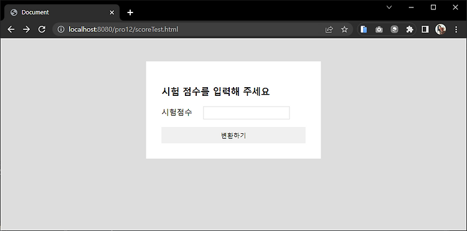The height and width of the screenshot is (231, 467).
Task: Open the blue document extension icon
Action: pyautogui.click(x=364, y=29)
